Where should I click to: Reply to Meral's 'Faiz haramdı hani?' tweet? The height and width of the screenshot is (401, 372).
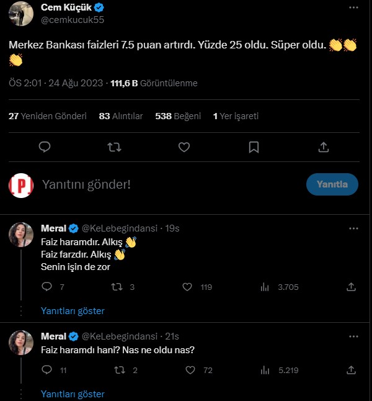[46, 370]
